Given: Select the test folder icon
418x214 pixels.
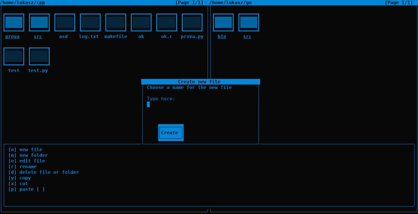Looking at the screenshot, I should point(14,56).
